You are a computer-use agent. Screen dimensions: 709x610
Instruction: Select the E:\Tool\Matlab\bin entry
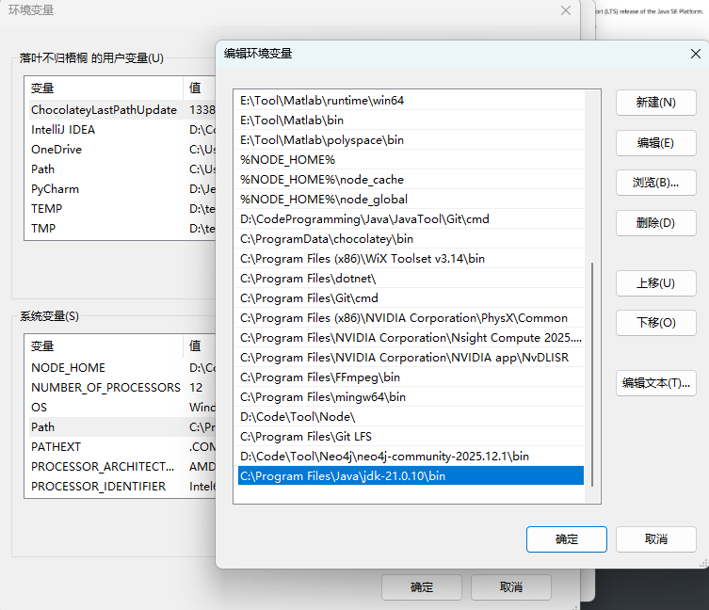292,120
